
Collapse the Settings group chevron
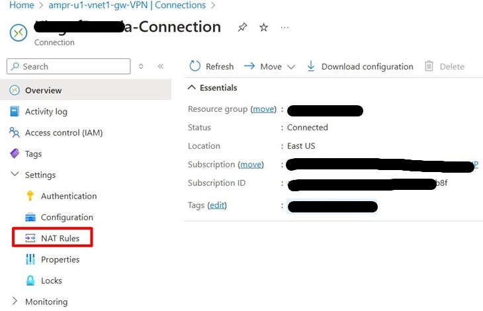tap(15, 174)
